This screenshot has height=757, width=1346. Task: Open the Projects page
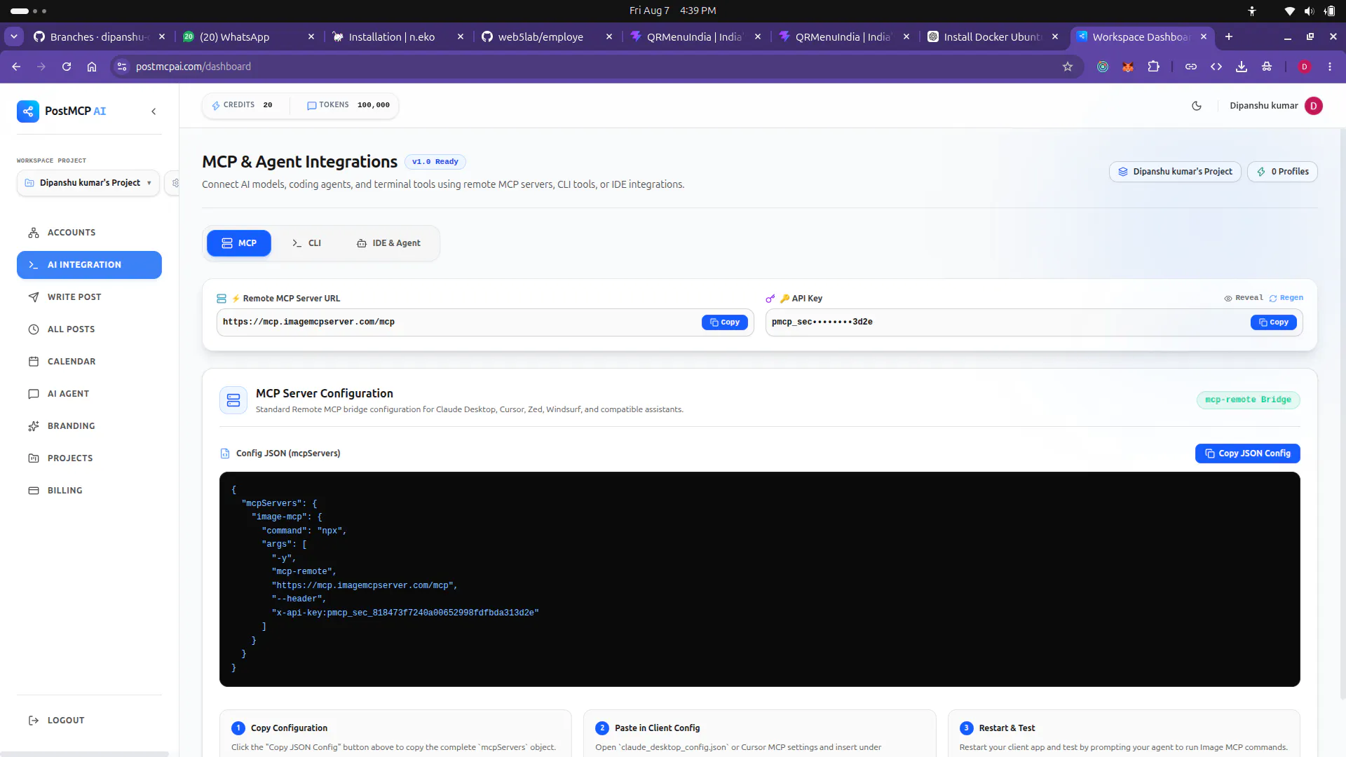[89, 458]
